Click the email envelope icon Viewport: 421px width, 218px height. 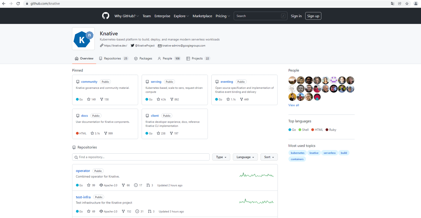160,46
